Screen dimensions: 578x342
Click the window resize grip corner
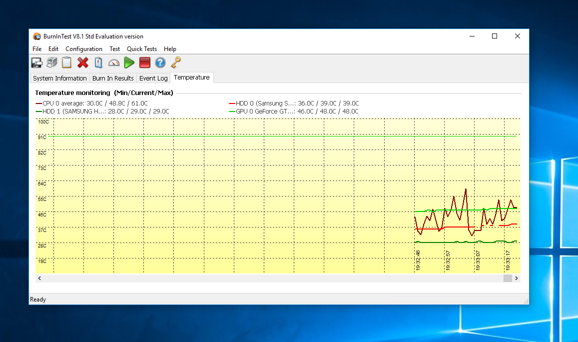pyautogui.click(x=526, y=301)
